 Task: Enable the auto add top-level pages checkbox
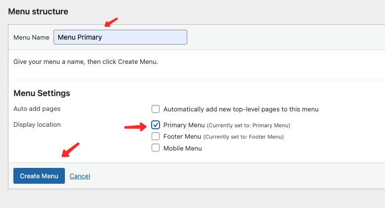tap(156, 109)
